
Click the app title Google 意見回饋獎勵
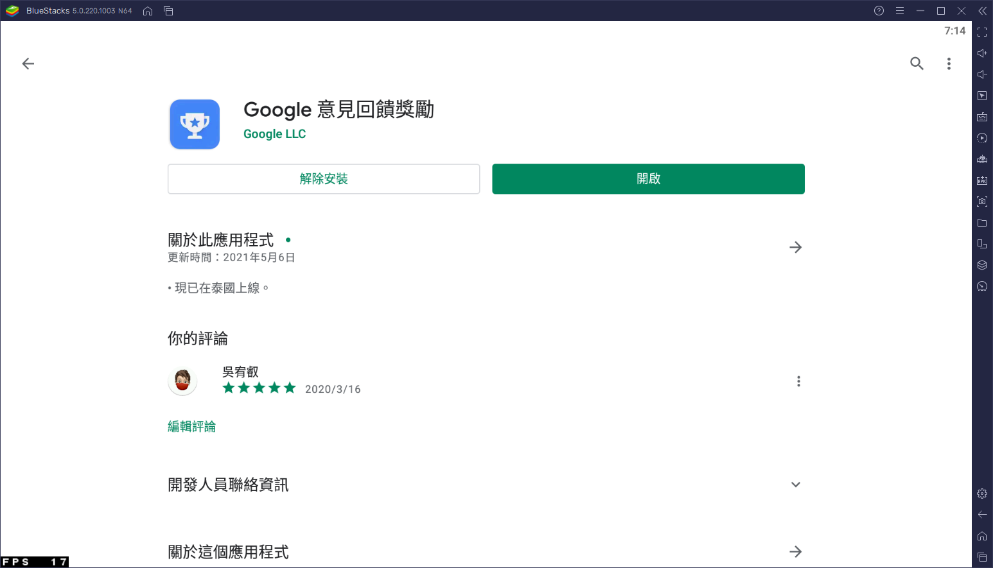[x=339, y=109]
